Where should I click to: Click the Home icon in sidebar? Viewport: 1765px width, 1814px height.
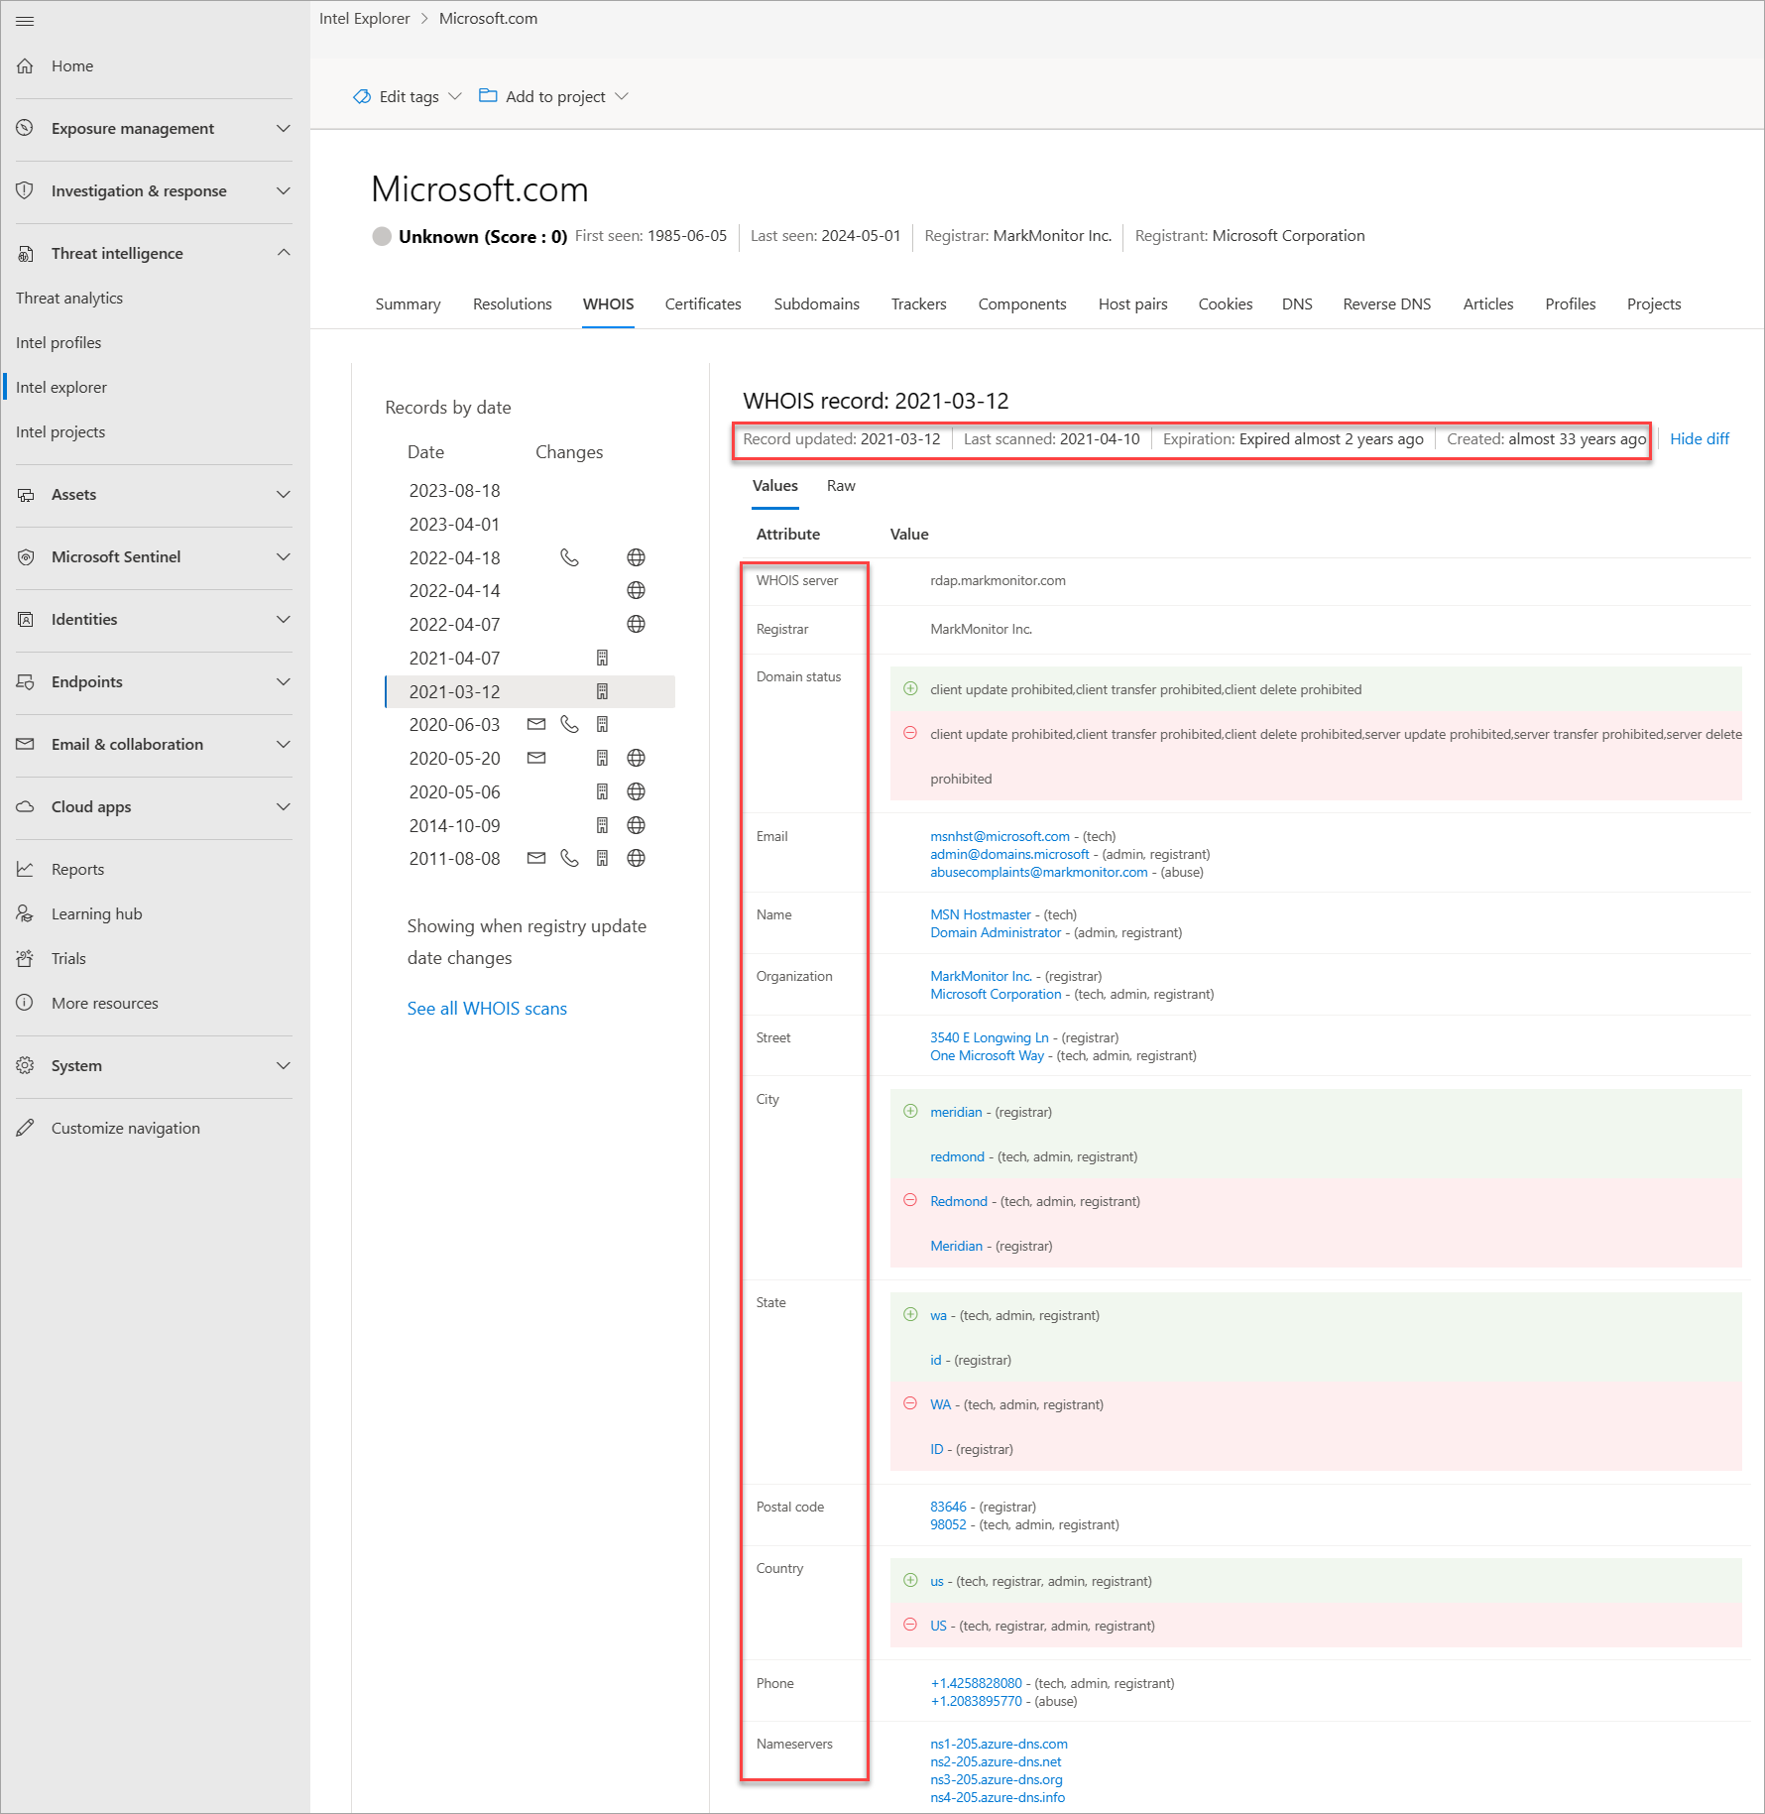tap(26, 66)
